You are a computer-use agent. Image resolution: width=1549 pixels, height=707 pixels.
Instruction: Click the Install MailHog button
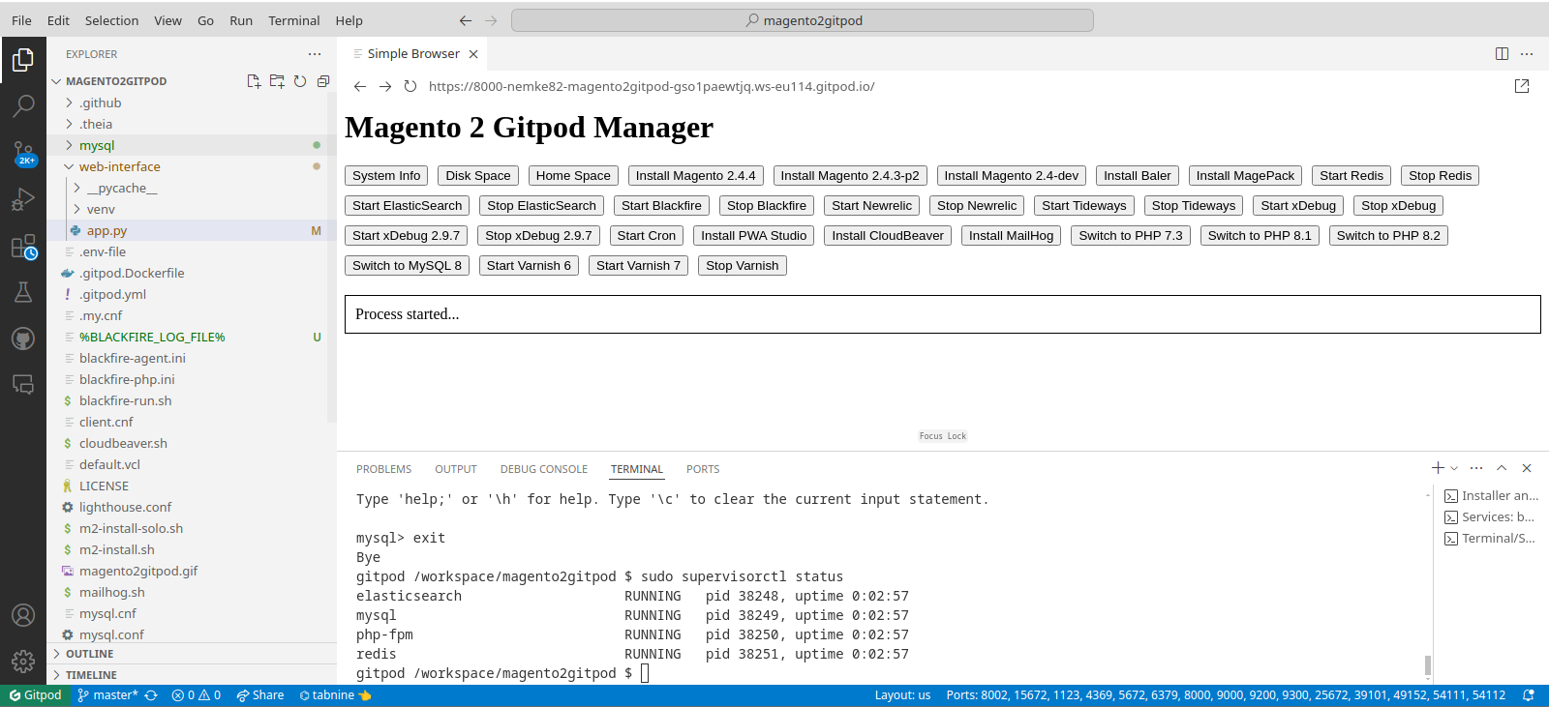(1011, 236)
